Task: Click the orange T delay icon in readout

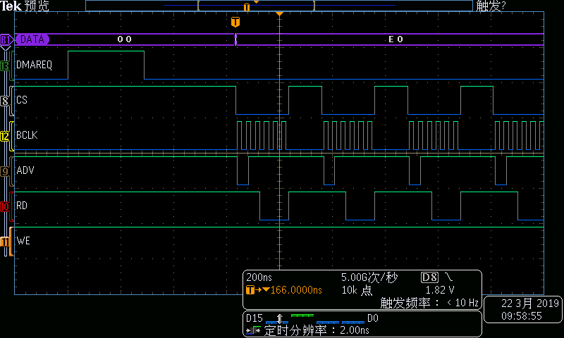Action: 250,289
